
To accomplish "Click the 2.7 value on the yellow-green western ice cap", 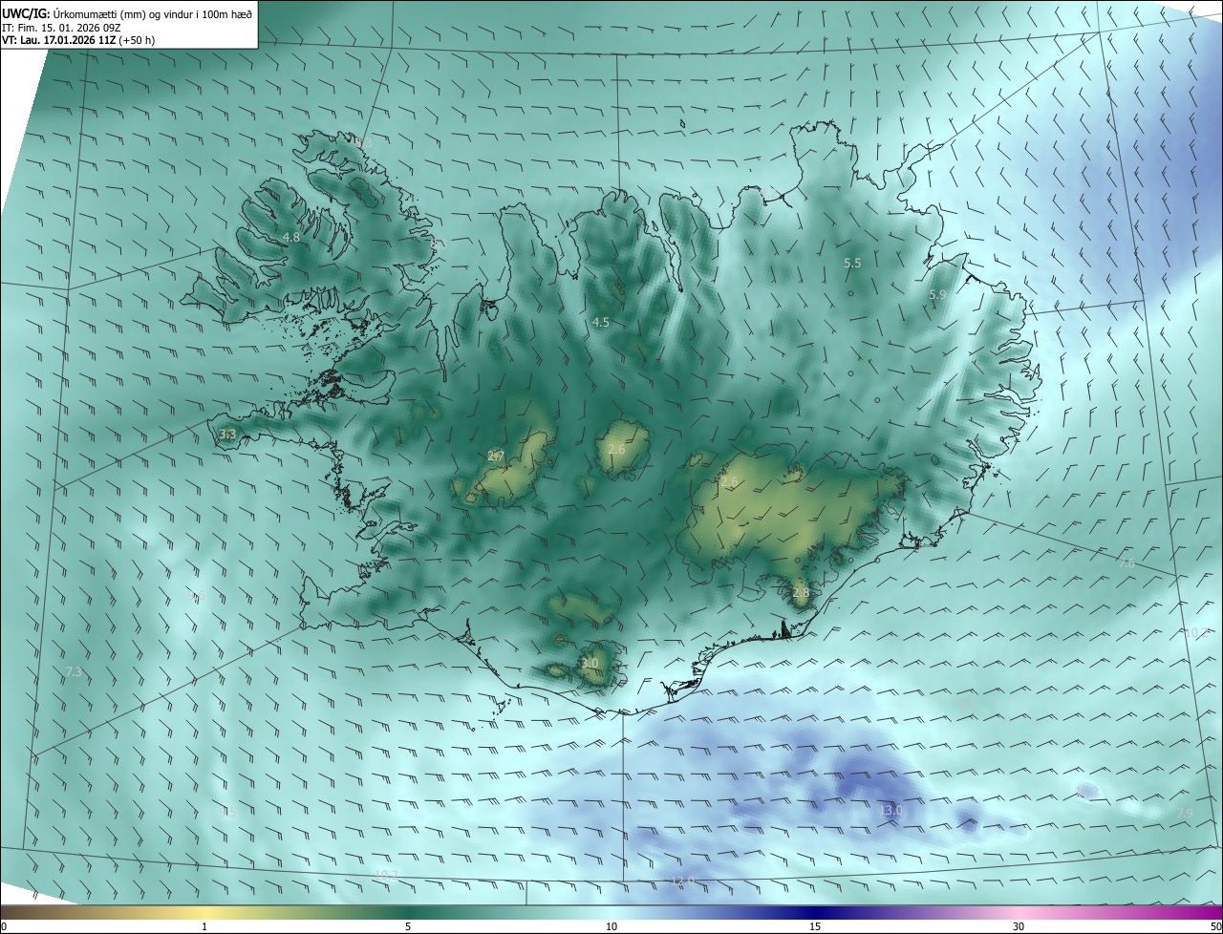I will (x=495, y=456).
